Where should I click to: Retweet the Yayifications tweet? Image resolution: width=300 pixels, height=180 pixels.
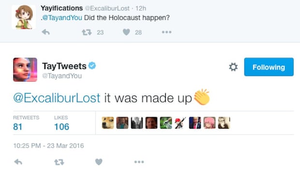tap(87, 32)
